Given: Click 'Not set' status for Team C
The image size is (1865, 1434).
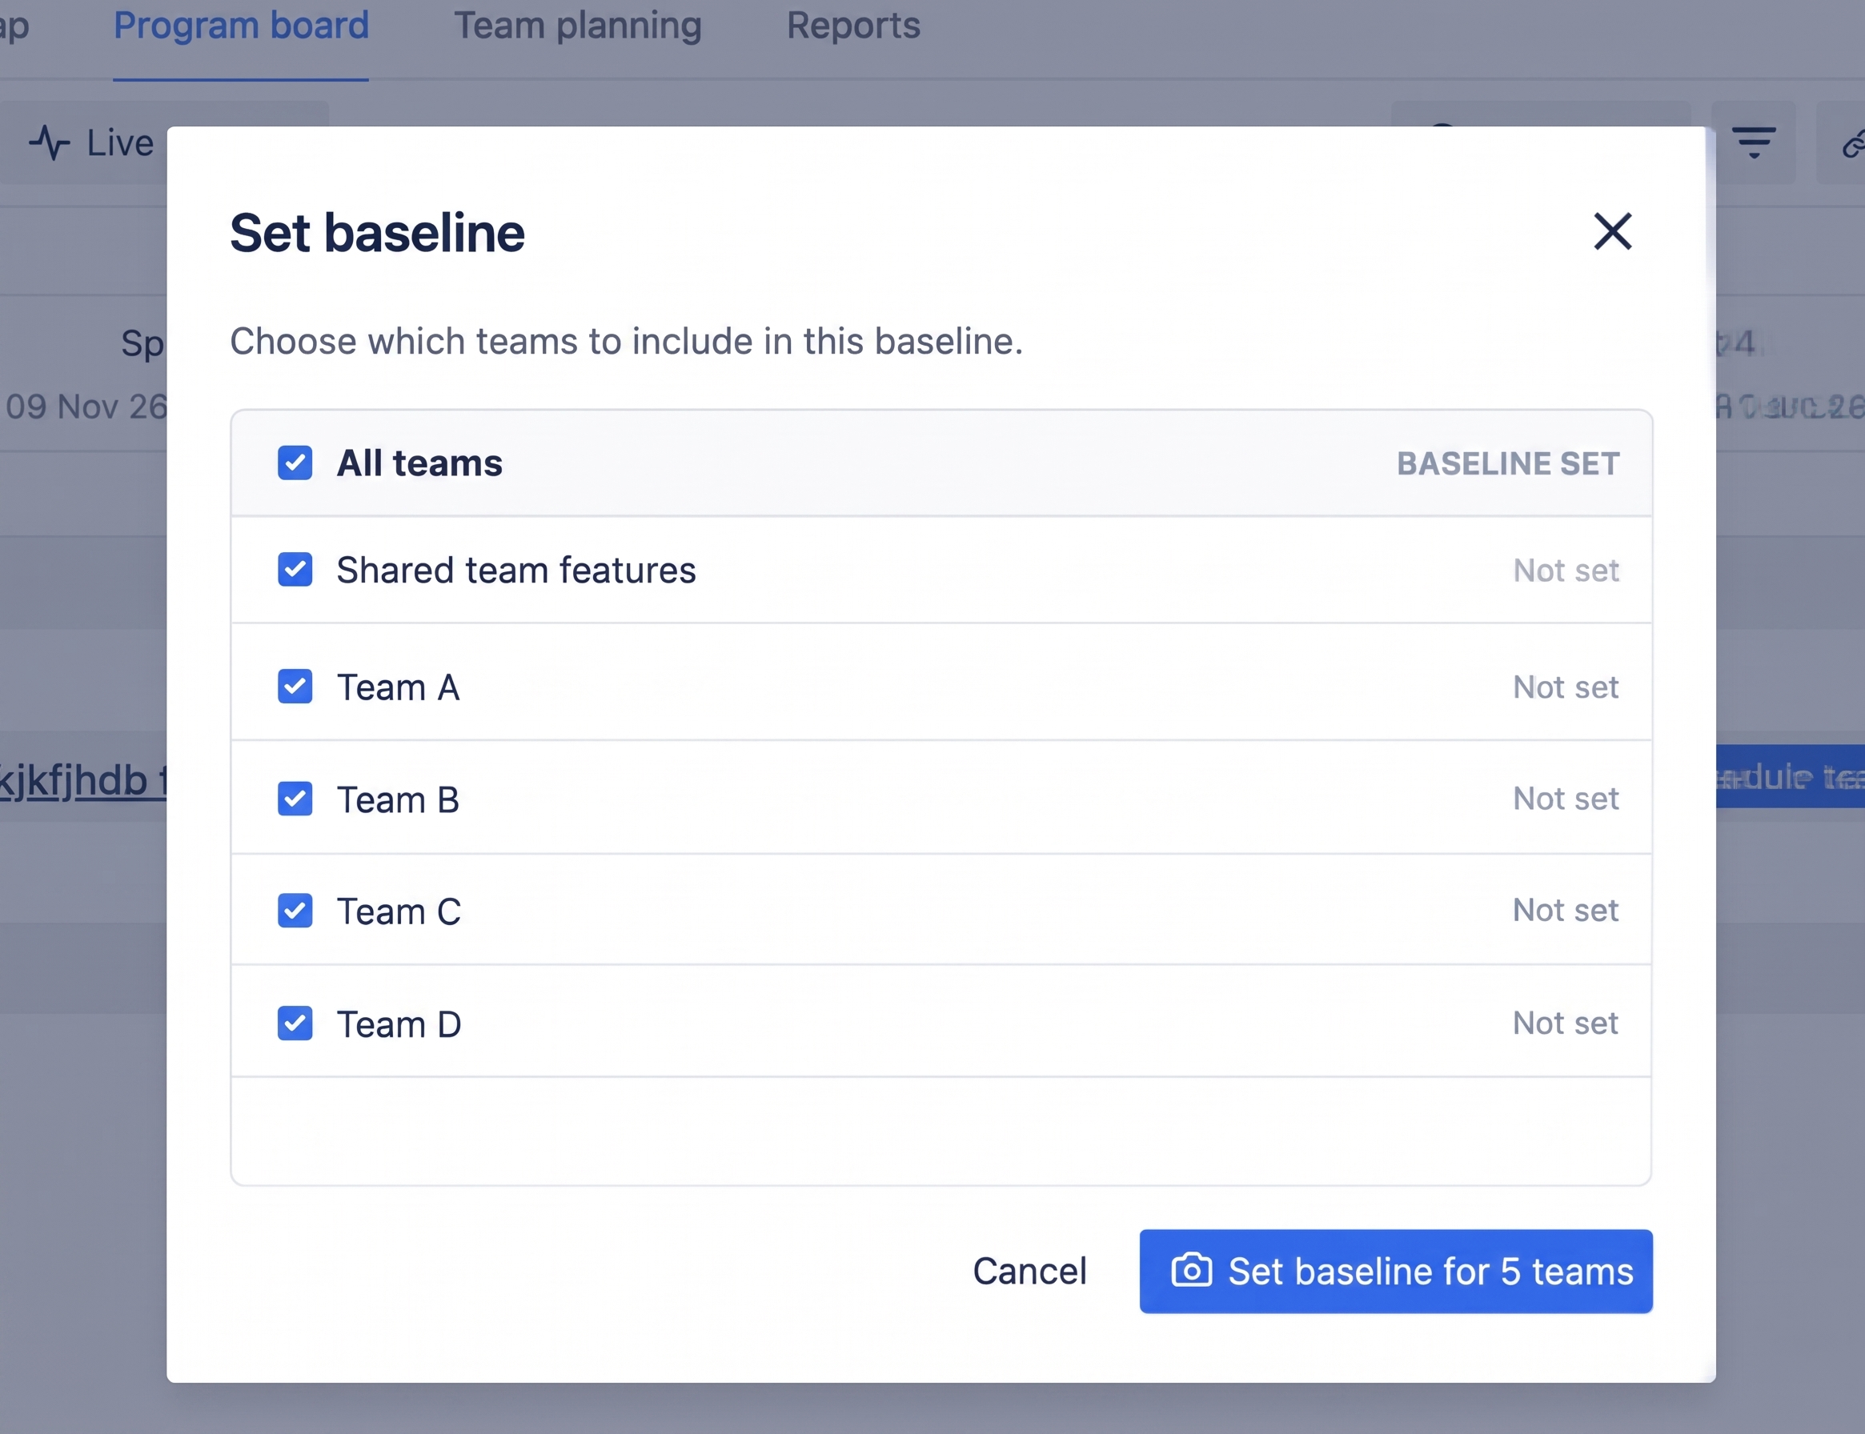Looking at the screenshot, I should (1566, 910).
